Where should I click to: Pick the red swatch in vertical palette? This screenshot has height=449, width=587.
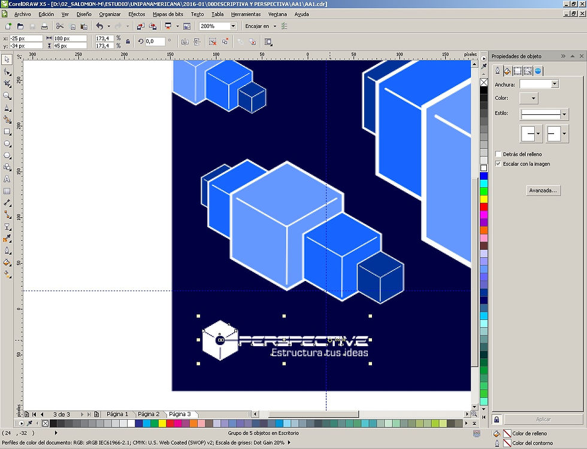click(484, 207)
